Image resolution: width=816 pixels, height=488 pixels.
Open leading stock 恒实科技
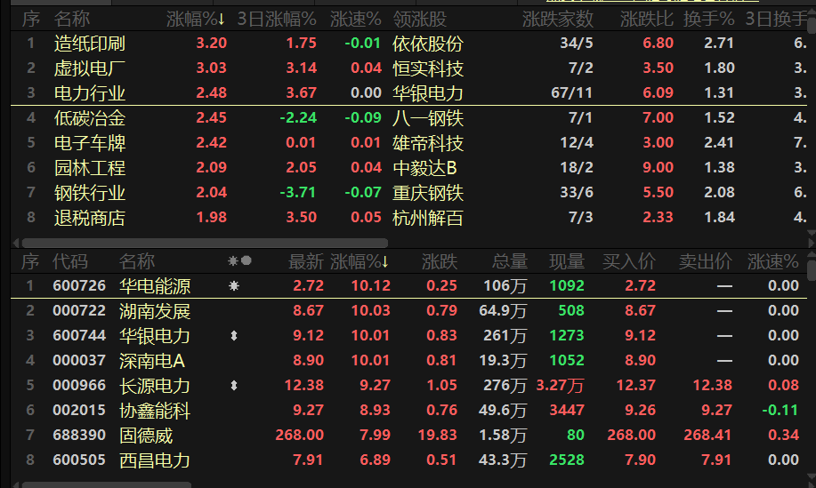coord(428,68)
